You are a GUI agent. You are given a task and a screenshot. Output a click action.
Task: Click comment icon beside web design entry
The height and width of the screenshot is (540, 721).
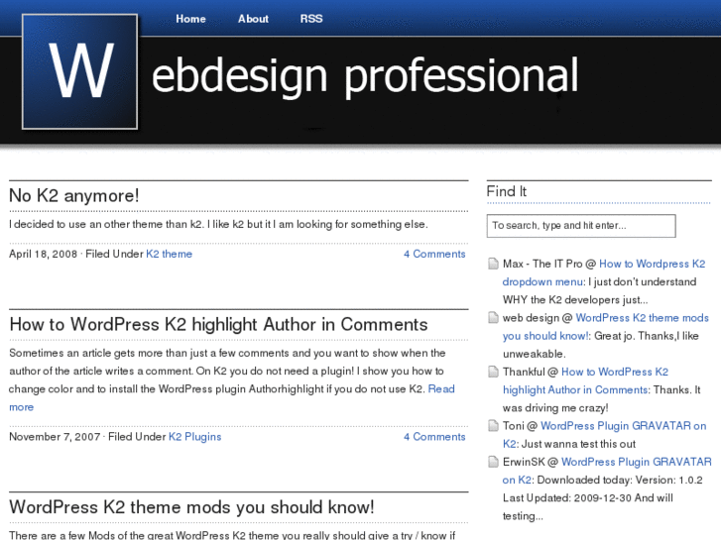[493, 318]
